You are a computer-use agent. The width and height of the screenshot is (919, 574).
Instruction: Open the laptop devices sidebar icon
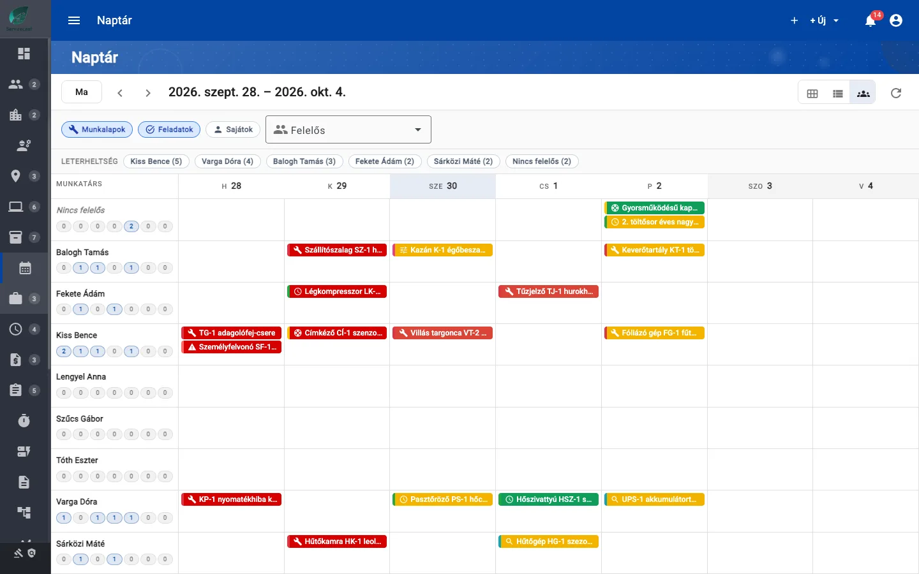point(16,207)
